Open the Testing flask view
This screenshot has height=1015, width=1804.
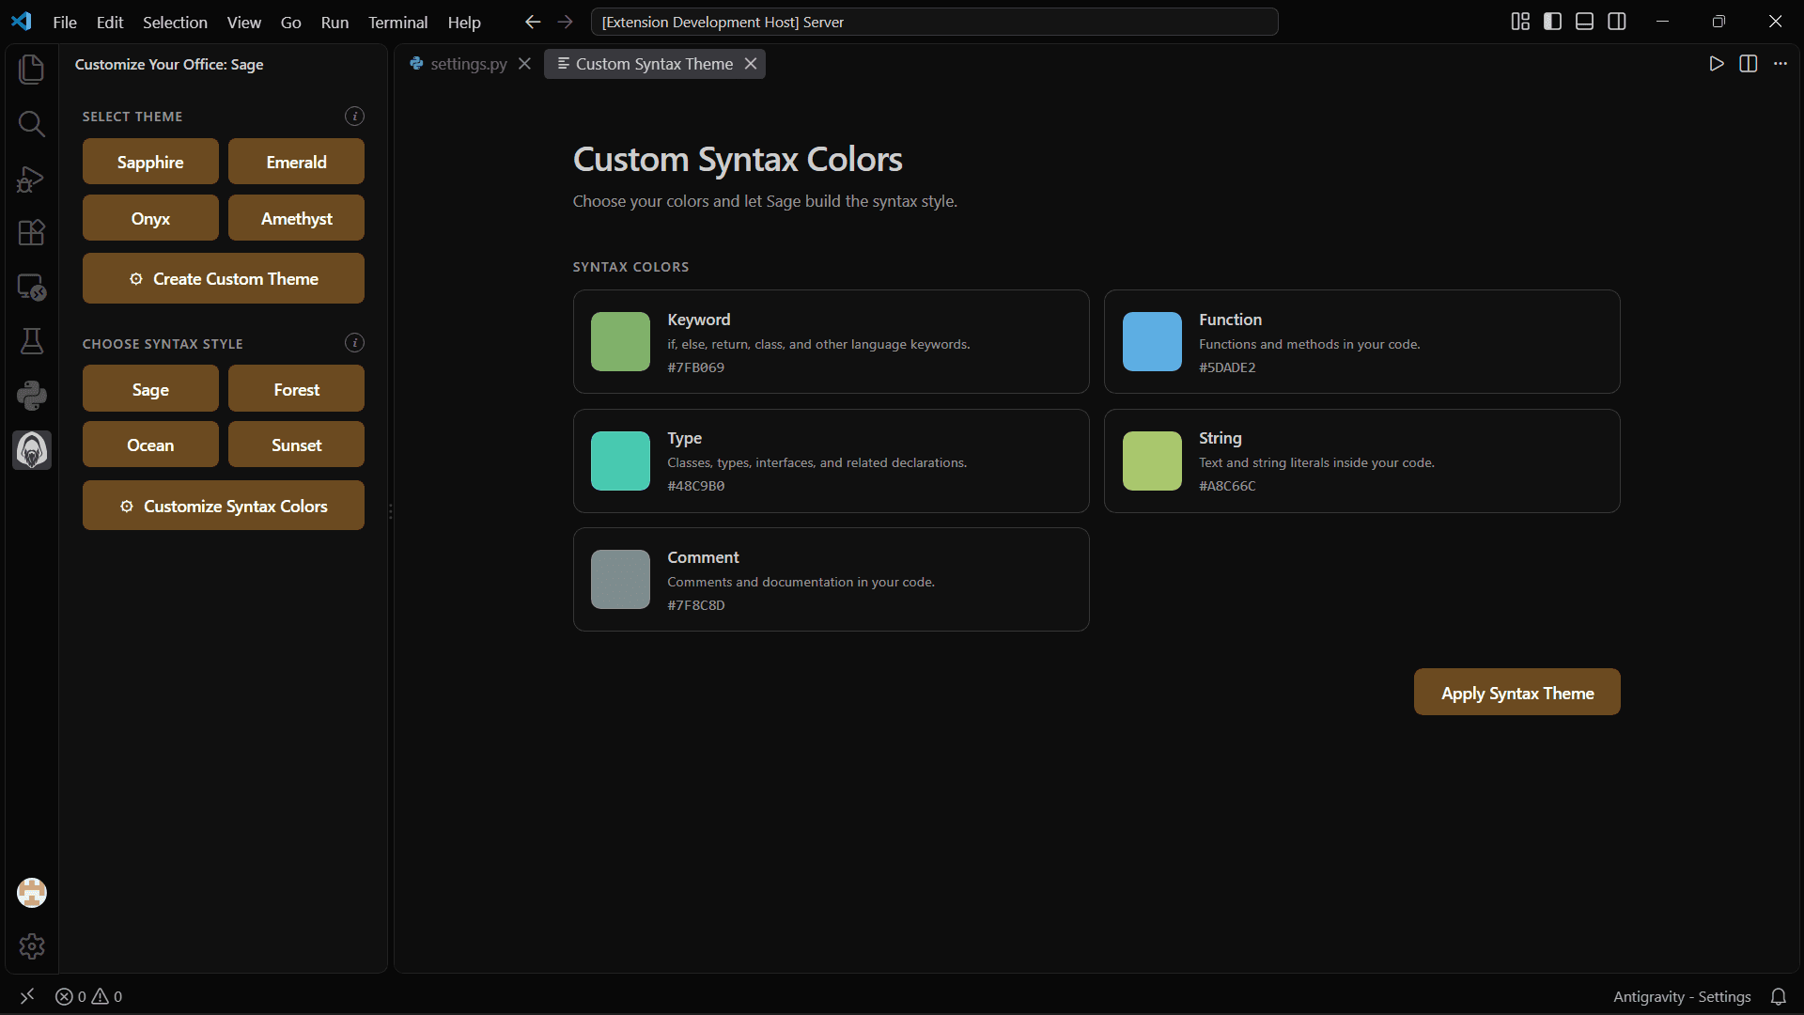tap(32, 341)
